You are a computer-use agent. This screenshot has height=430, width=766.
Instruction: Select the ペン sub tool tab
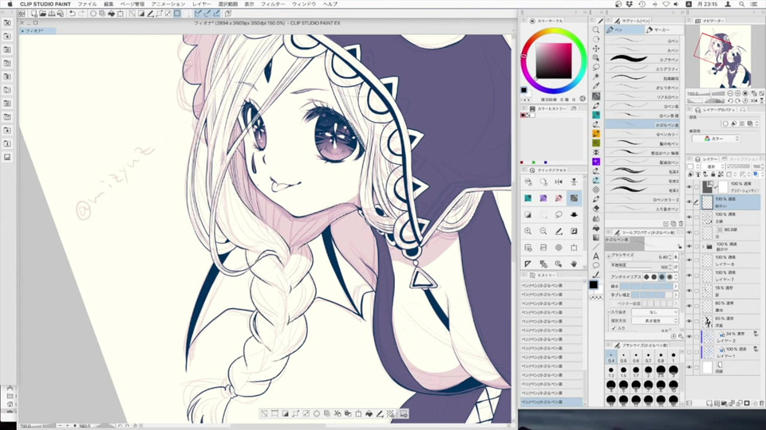coord(625,29)
